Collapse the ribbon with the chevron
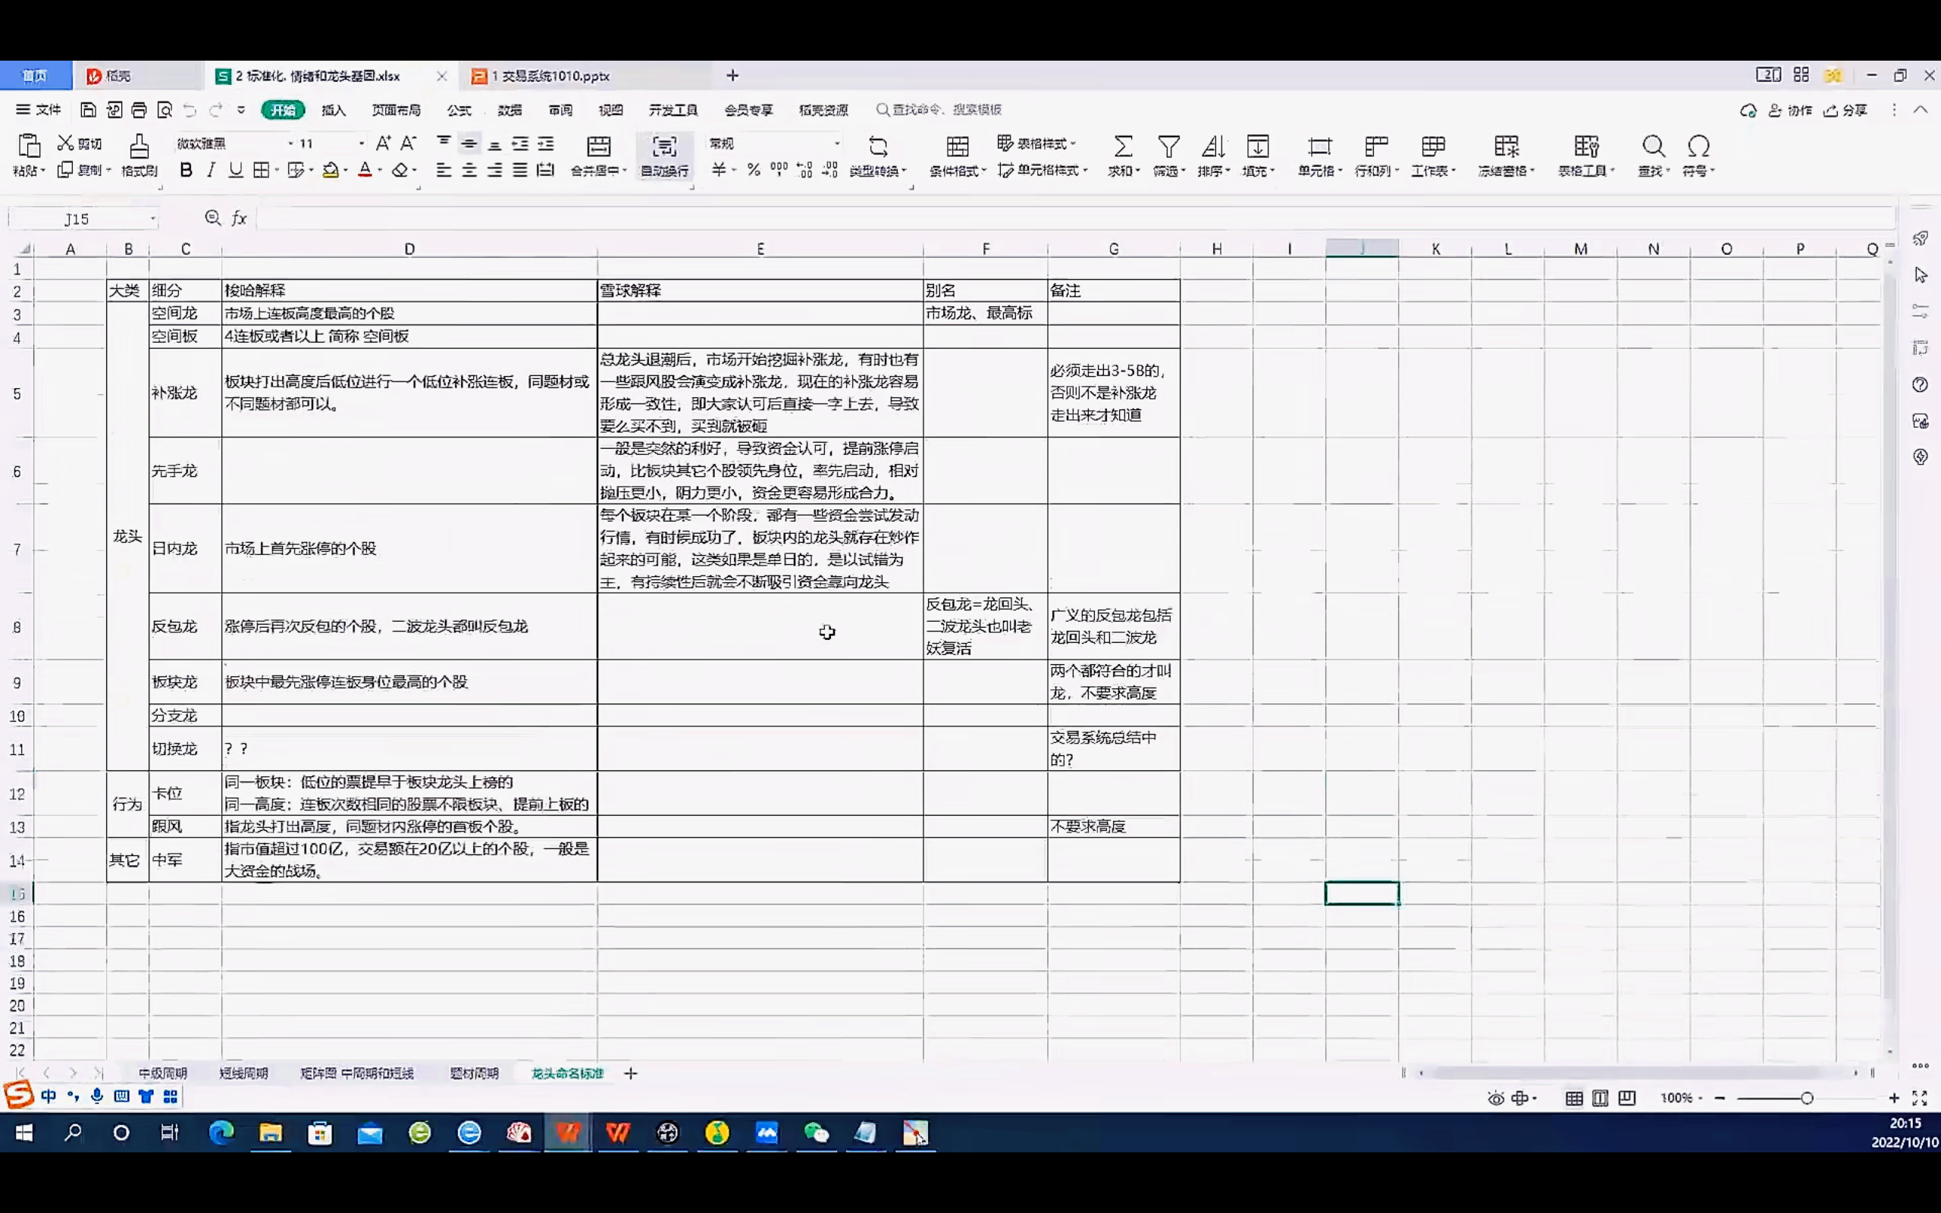This screenshot has width=1941, height=1213. click(x=1920, y=110)
